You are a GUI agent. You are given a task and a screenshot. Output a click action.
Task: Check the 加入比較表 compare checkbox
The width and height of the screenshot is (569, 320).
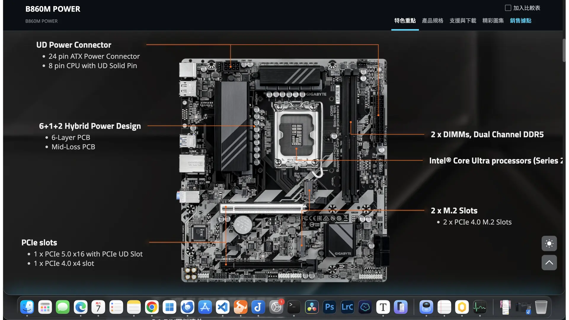508,8
